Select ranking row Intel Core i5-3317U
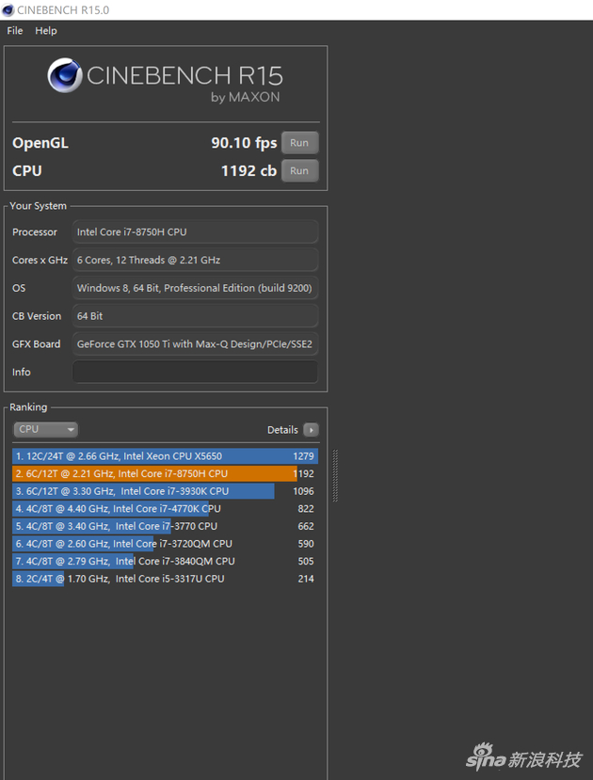 (165, 579)
